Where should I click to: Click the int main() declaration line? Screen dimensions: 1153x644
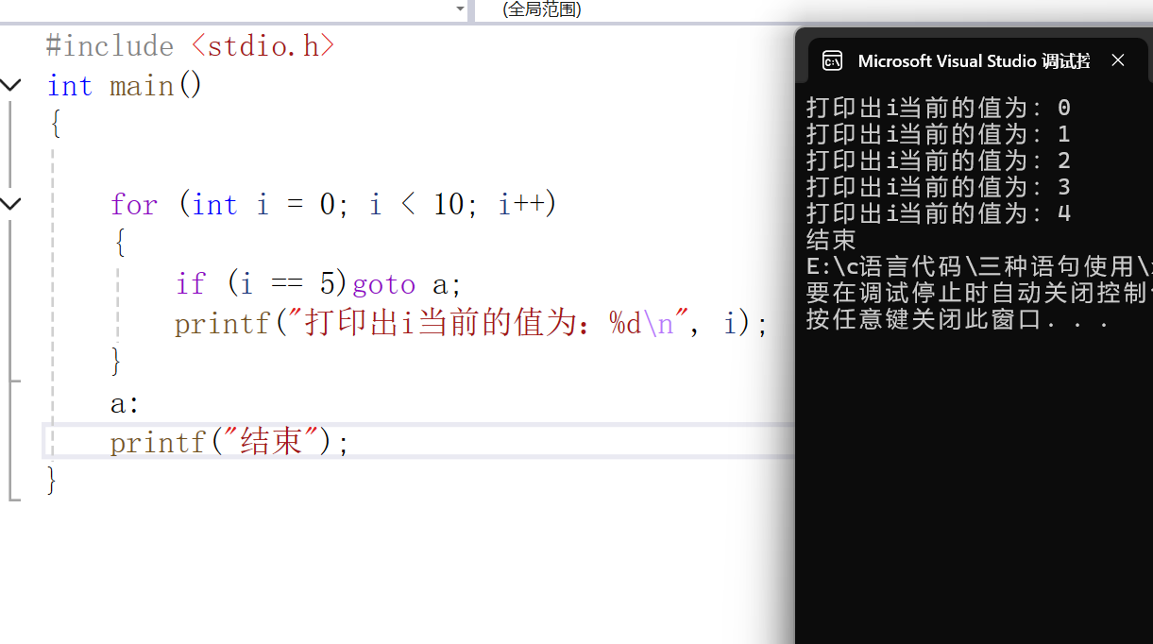(125, 86)
